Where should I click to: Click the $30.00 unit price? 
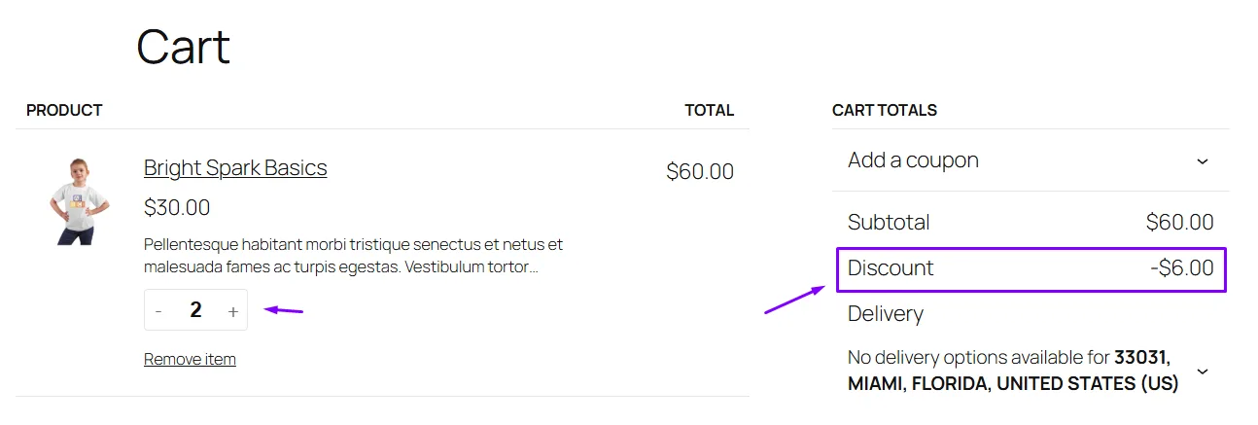click(x=177, y=207)
